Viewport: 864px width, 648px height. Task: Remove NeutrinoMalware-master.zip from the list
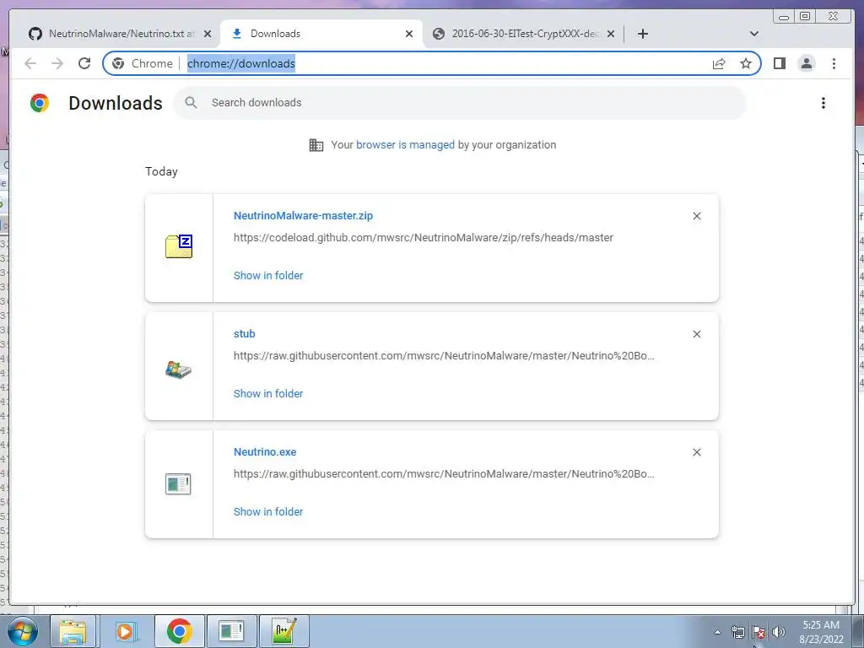click(696, 216)
